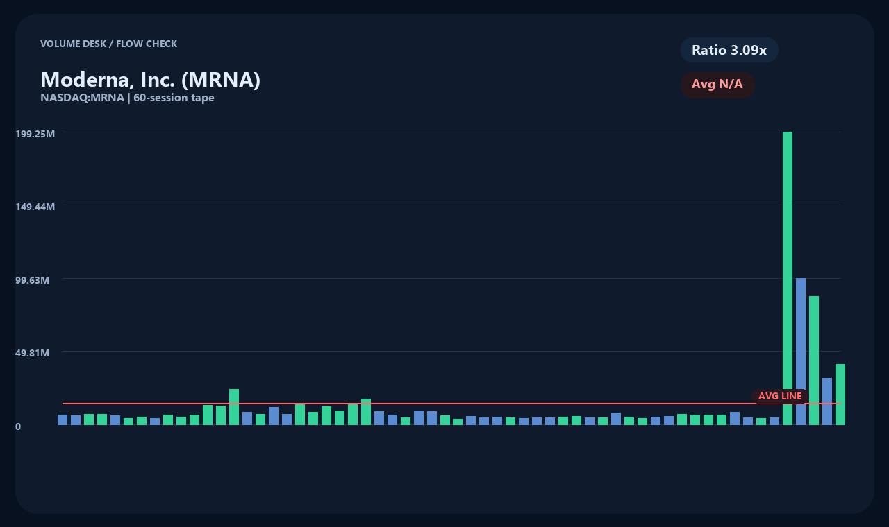Select the tallest green volume bar
Image resolution: width=889 pixels, height=527 pixels.
point(788,278)
